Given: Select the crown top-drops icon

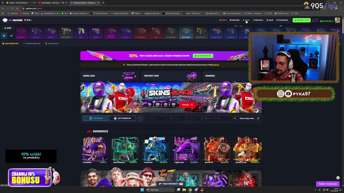Looking at the screenshot, I should point(11,36).
